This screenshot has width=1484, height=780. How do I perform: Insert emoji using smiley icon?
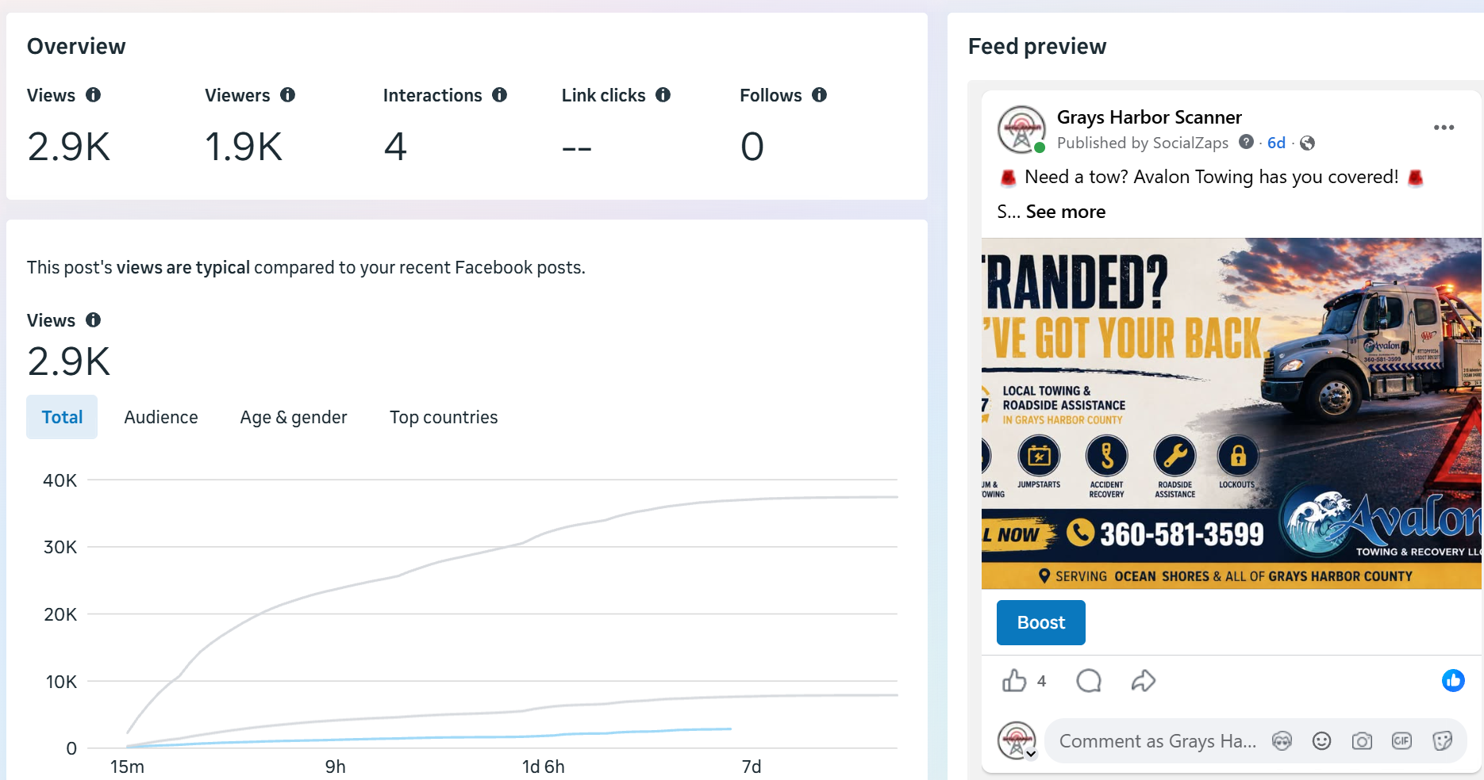(x=1321, y=741)
